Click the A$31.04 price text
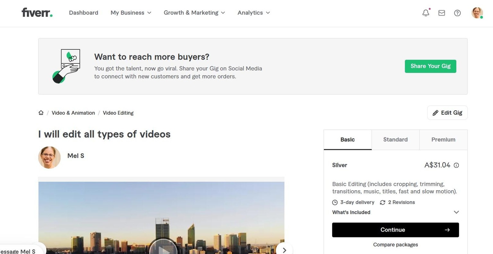This screenshot has height=254, width=493. (437, 165)
